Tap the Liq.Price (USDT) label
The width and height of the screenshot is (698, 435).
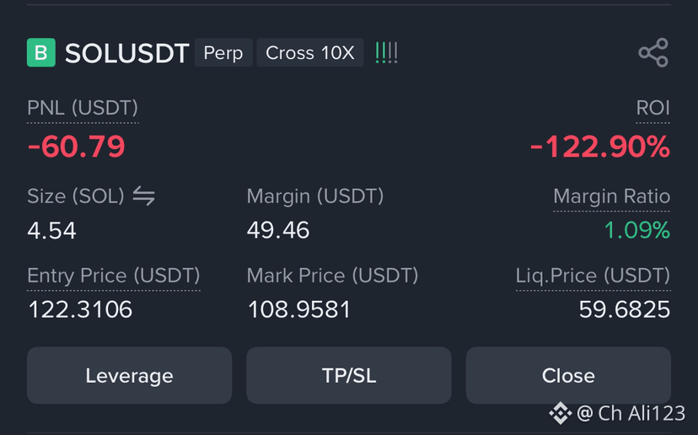tap(593, 276)
